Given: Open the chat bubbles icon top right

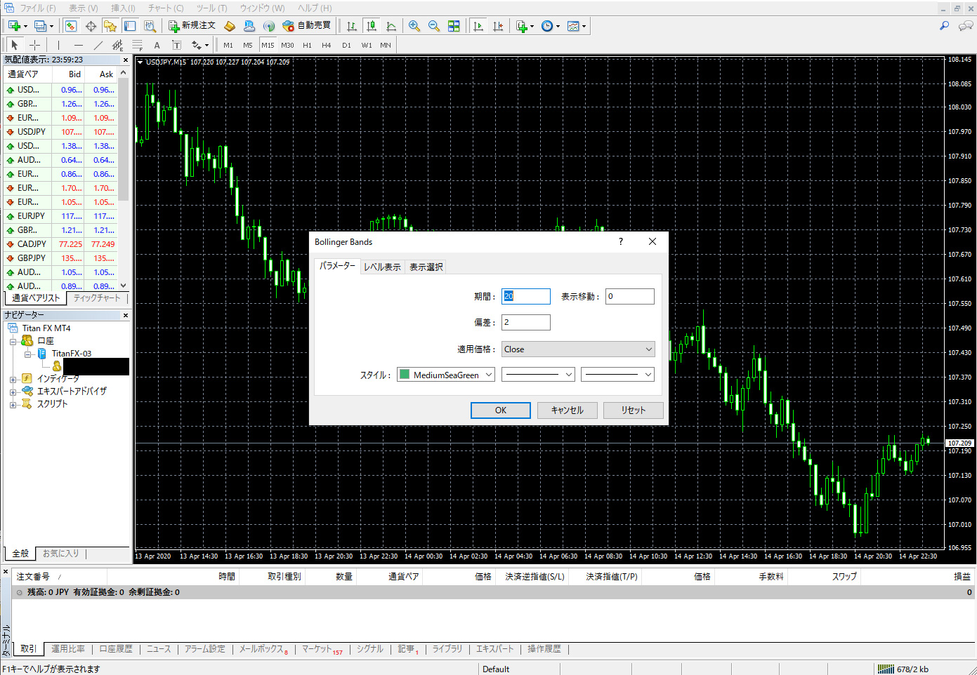Looking at the screenshot, I should pos(966,26).
